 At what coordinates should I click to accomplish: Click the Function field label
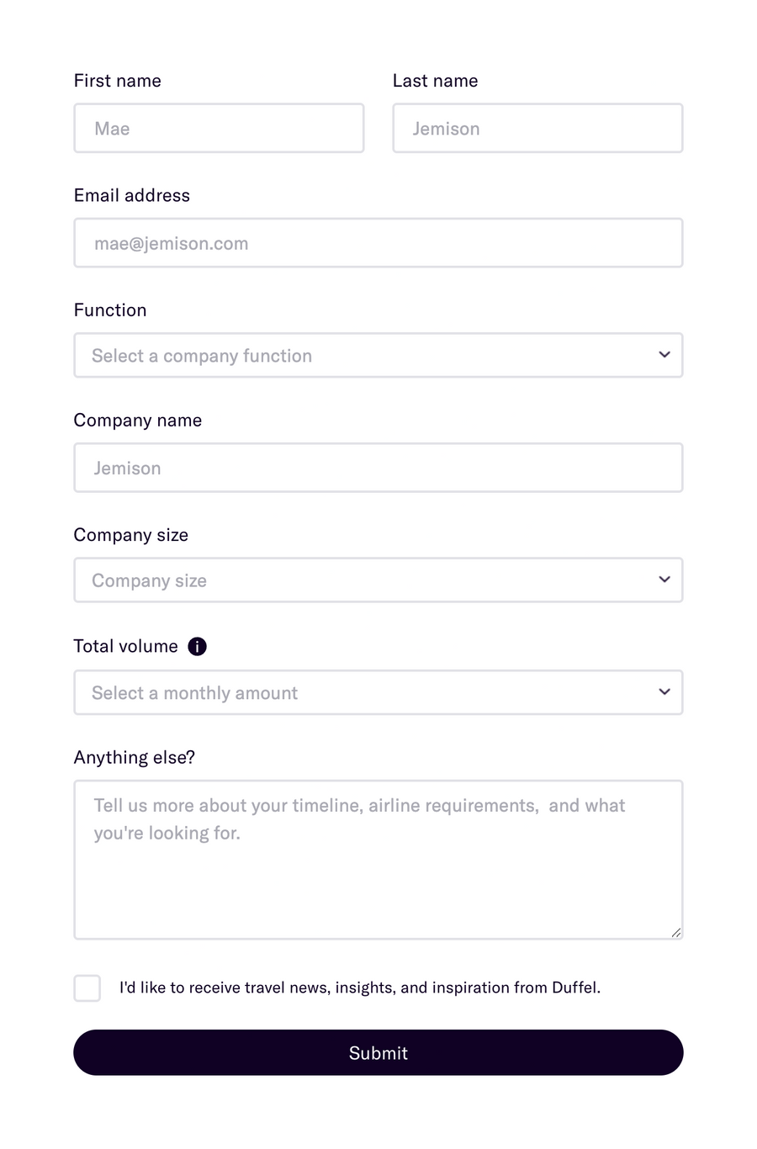110,310
